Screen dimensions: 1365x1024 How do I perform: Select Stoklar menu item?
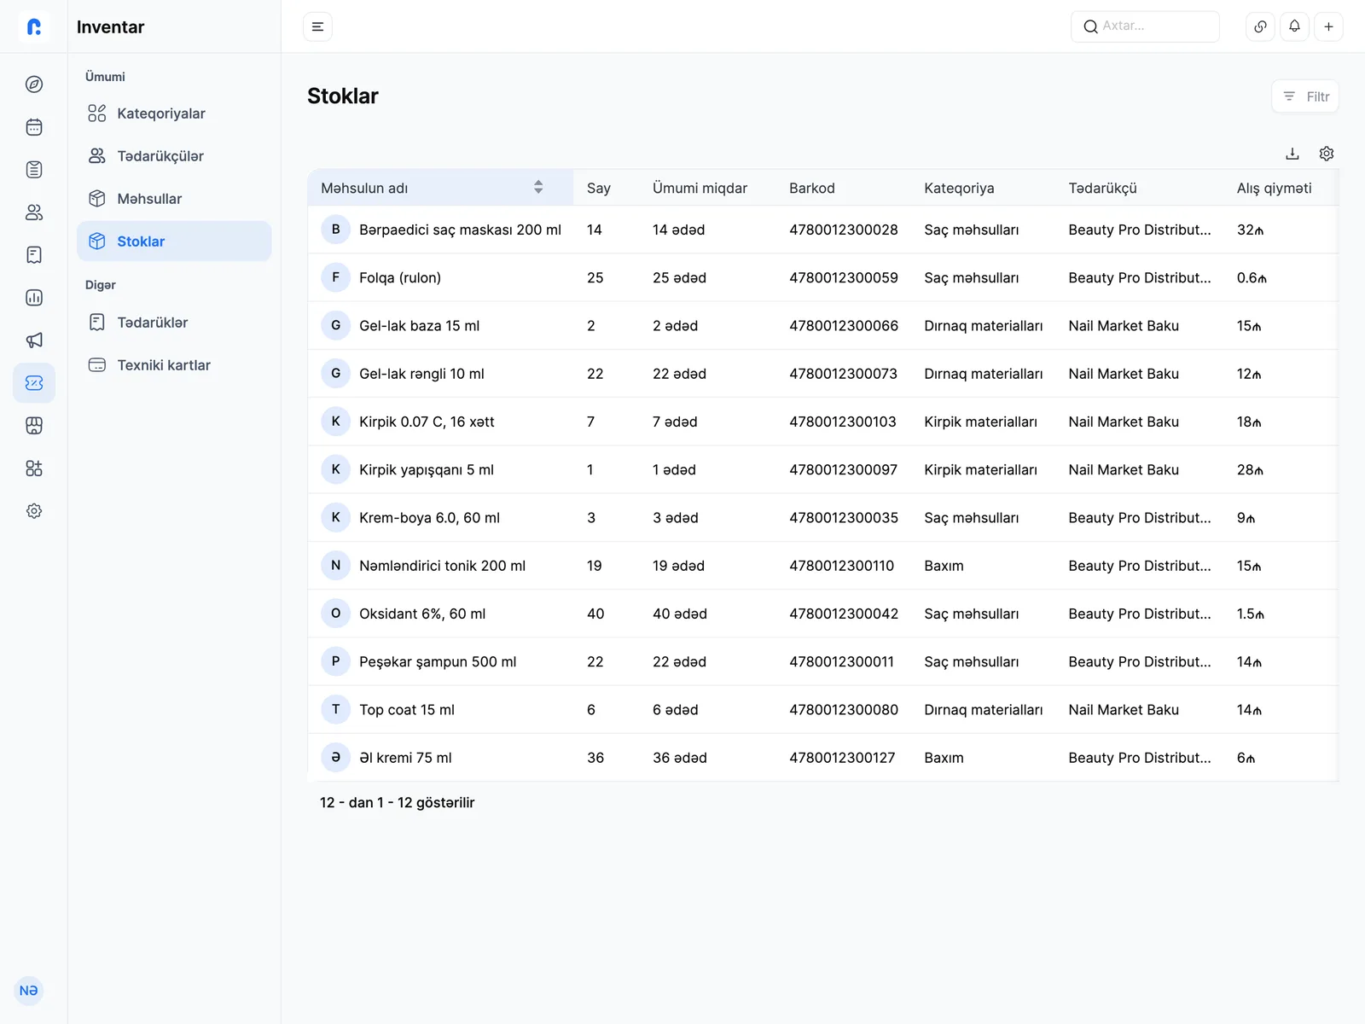(x=174, y=241)
